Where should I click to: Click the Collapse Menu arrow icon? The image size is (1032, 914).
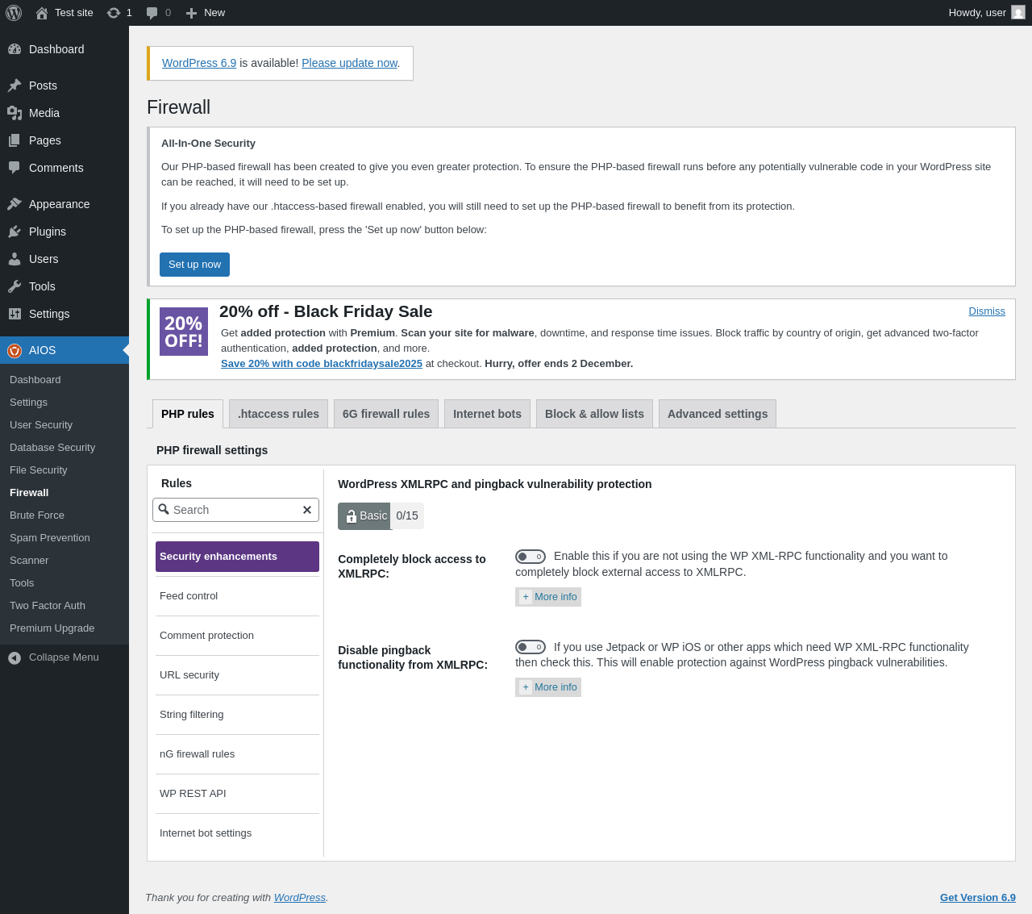[x=15, y=657]
